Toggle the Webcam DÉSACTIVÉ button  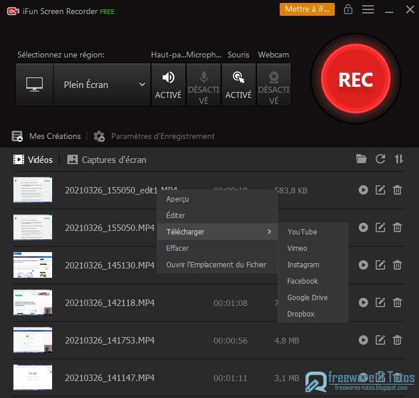click(274, 84)
